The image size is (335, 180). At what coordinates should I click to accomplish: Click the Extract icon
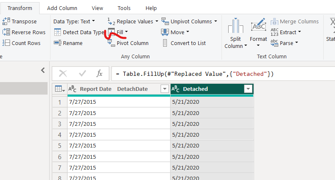275,32
